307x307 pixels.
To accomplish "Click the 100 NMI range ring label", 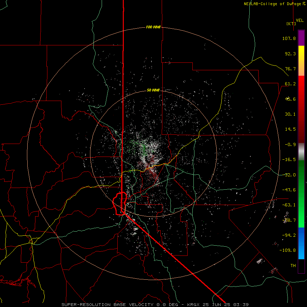I will (153, 27).
